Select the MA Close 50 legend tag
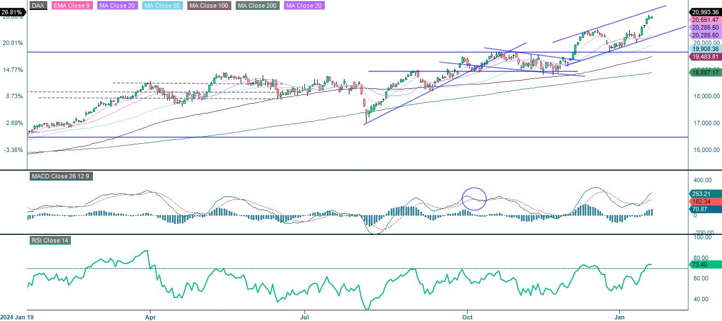 [x=163, y=5]
